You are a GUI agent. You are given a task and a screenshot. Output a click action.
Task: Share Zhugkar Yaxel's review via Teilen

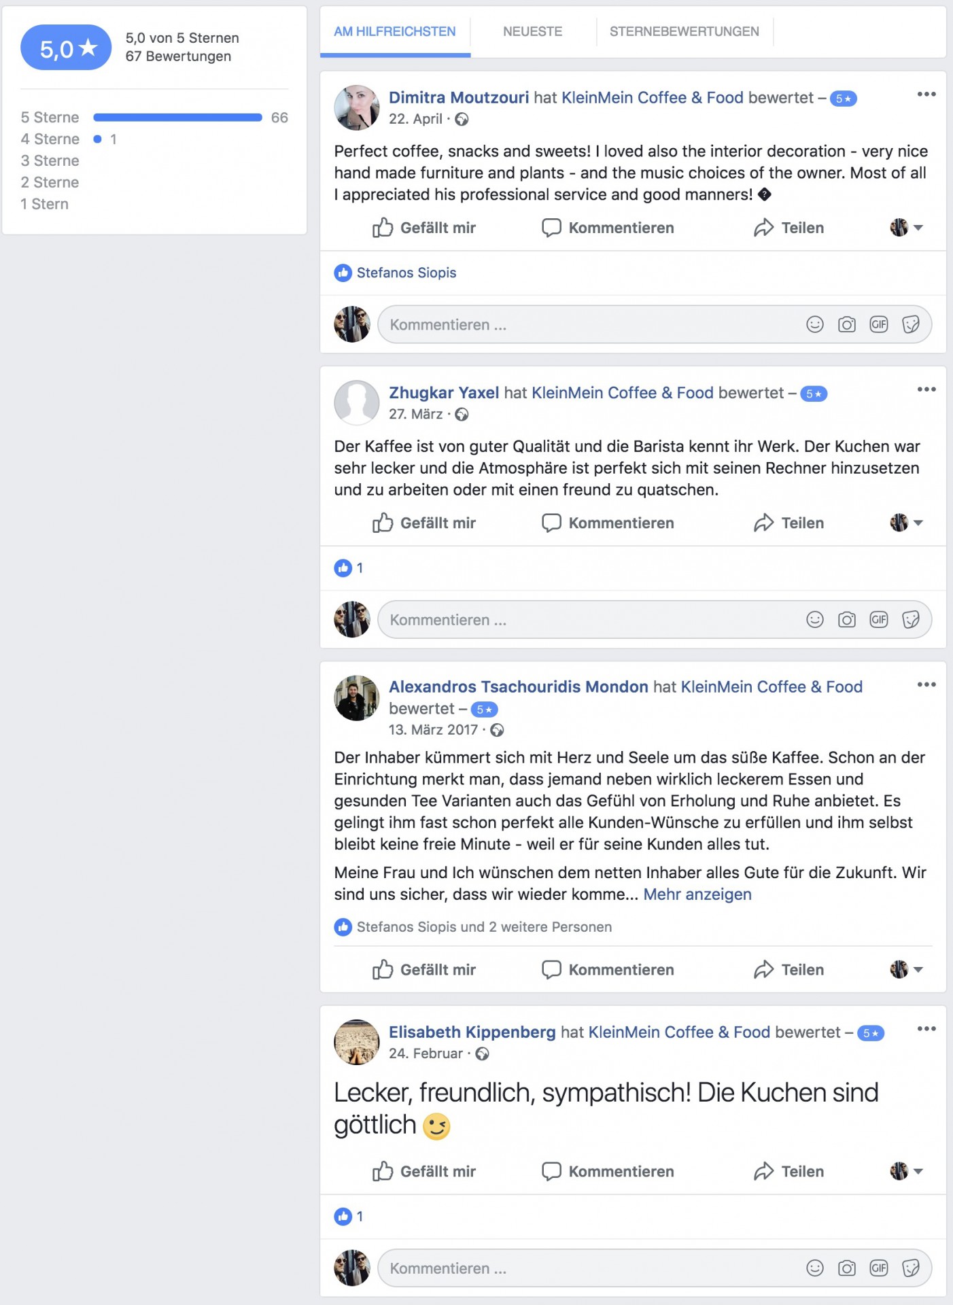point(789,523)
